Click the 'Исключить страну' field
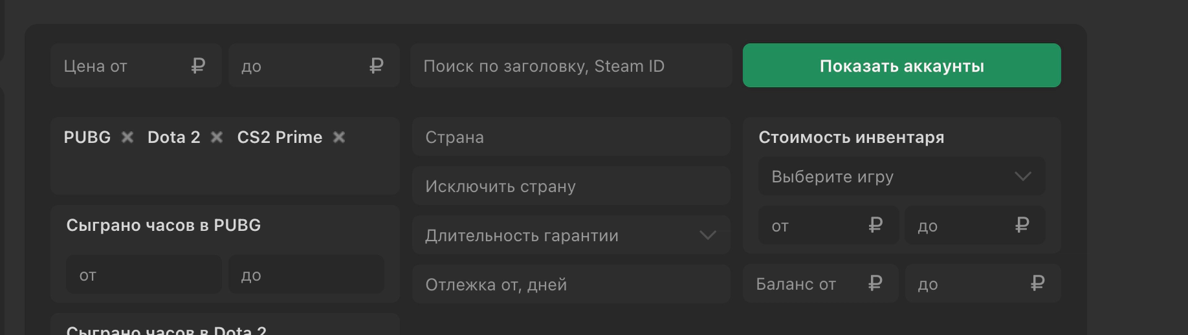 point(571,186)
